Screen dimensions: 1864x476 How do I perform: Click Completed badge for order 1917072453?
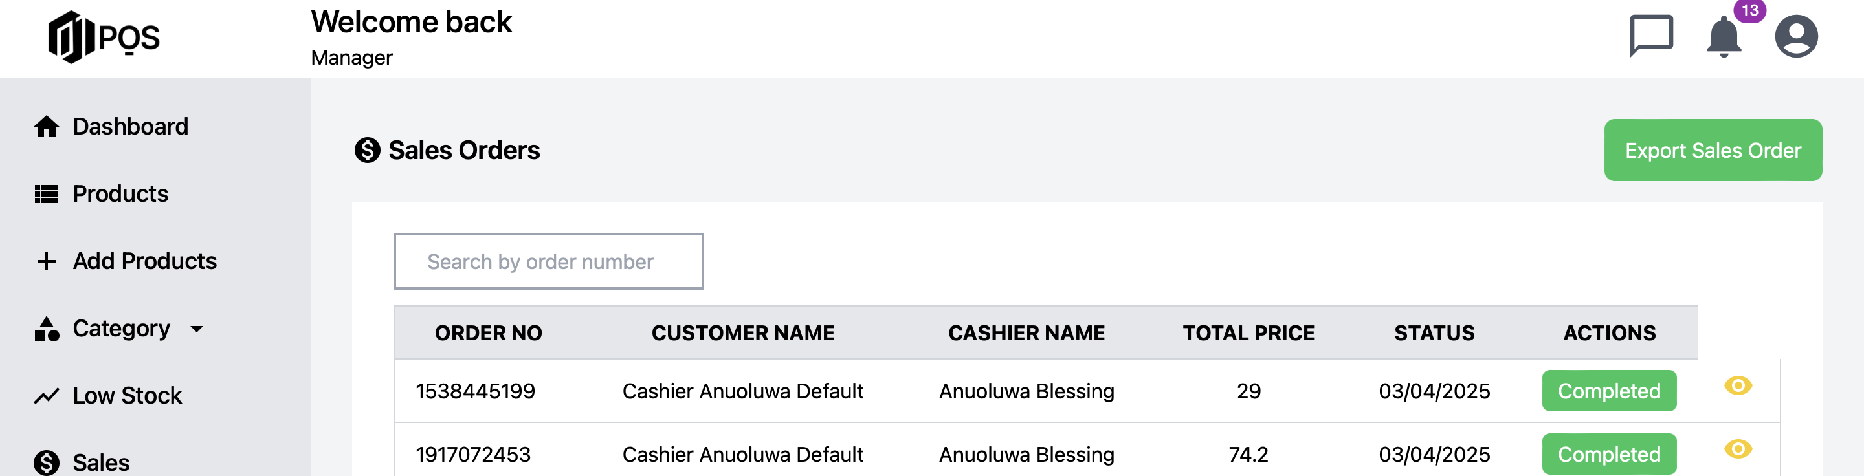[x=1608, y=454]
